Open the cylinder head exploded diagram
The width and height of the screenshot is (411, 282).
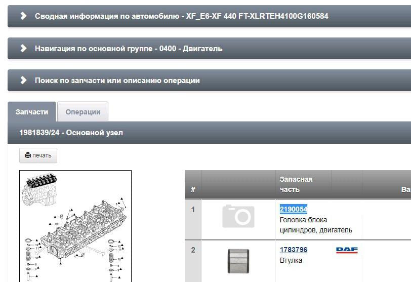[75, 226]
